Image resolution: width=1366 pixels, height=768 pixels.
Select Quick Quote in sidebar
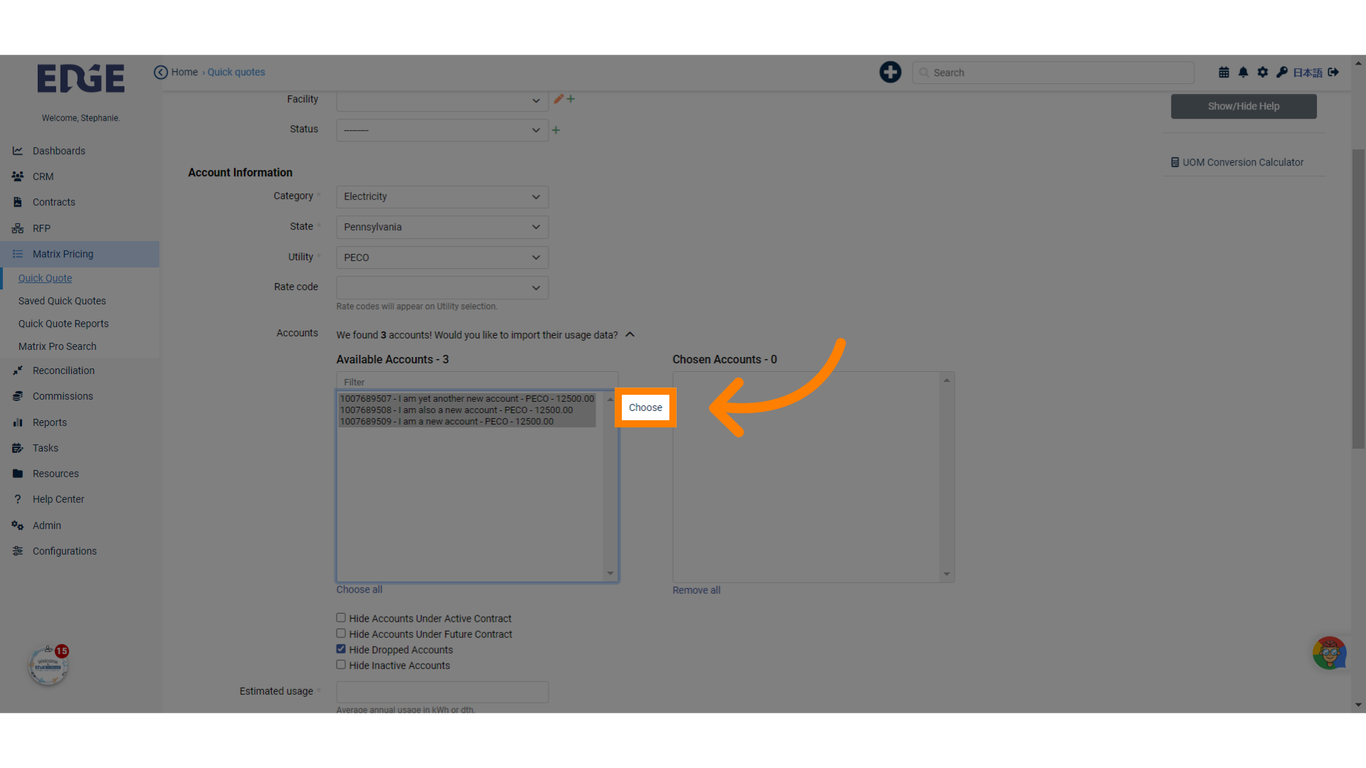pos(45,278)
